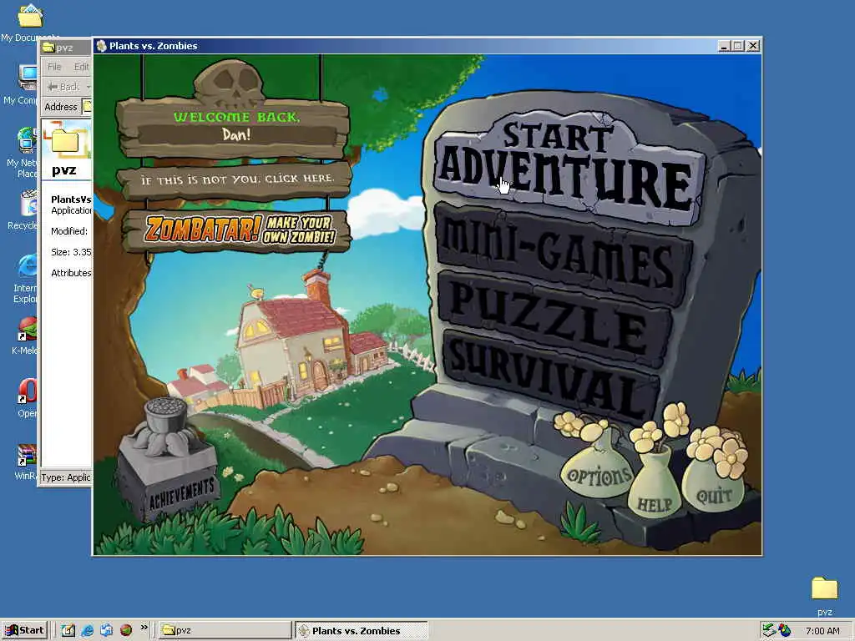Click the pvz window title bar folder icon
The width and height of the screenshot is (855, 641).
[49, 48]
